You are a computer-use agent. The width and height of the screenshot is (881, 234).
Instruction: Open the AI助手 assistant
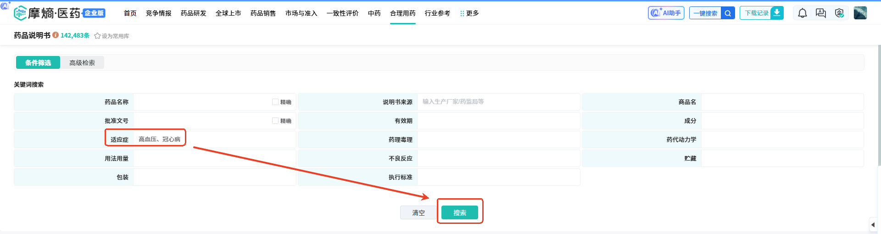pyautogui.click(x=666, y=13)
